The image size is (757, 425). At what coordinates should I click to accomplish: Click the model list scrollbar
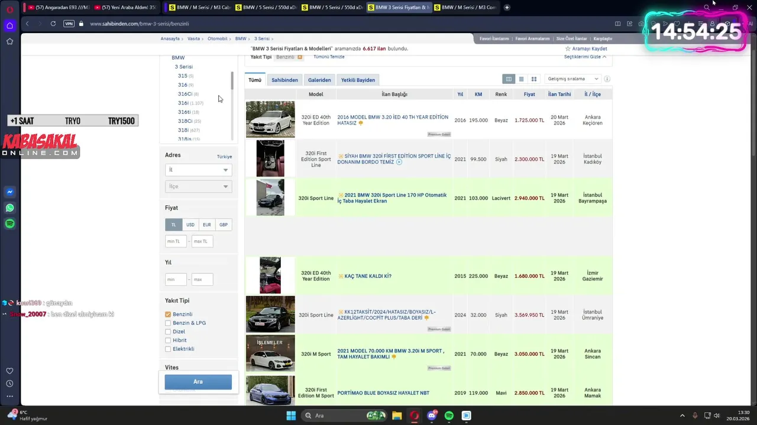click(x=232, y=80)
